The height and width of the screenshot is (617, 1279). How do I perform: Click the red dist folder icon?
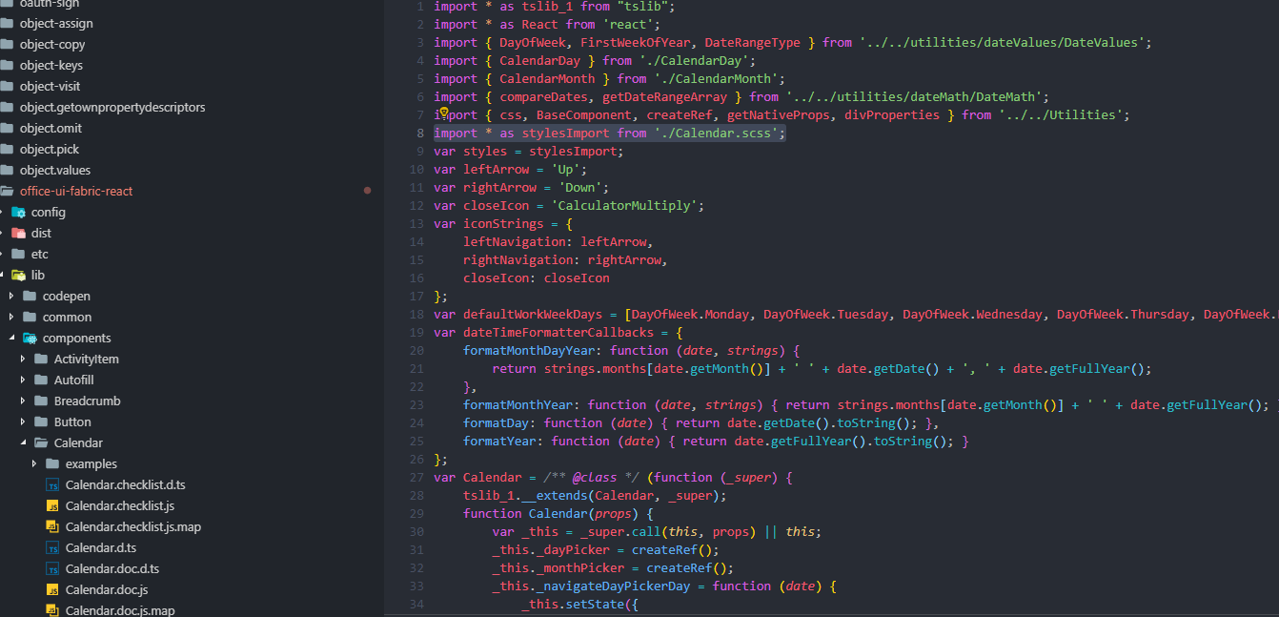(18, 233)
